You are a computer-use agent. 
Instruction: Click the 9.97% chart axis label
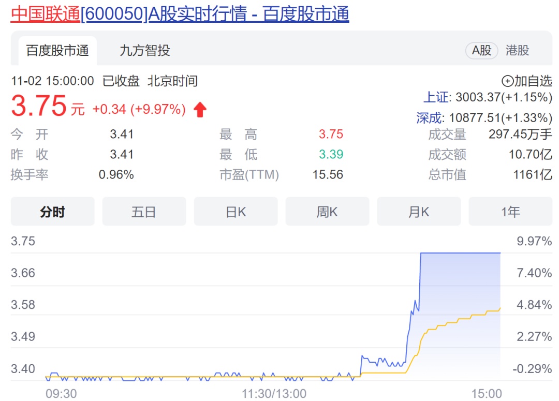click(x=534, y=241)
